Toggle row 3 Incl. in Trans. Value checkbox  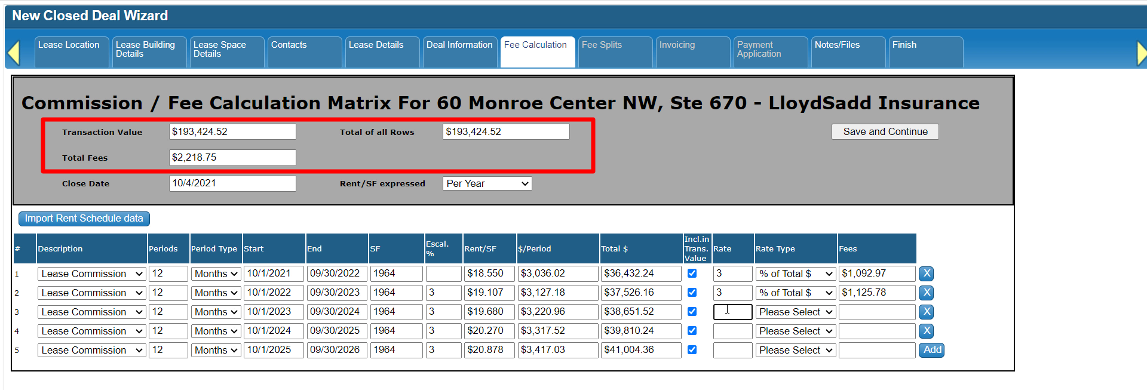pyautogui.click(x=692, y=312)
